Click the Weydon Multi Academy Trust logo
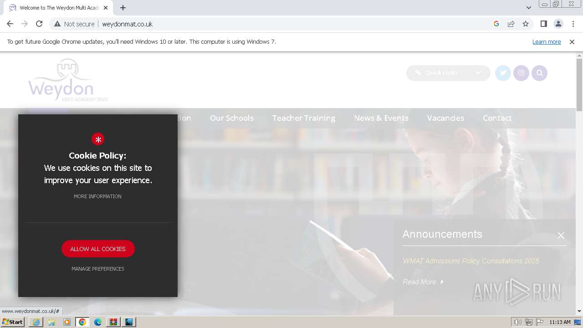583x328 pixels. pyautogui.click(x=68, y=80)
